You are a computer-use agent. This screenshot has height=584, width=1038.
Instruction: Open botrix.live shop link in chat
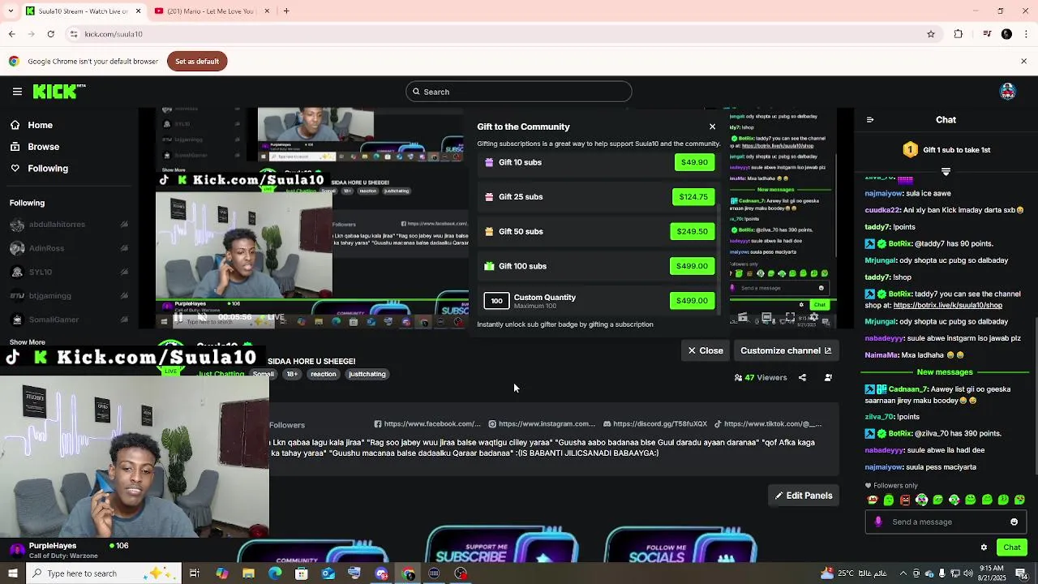point(947,306)
